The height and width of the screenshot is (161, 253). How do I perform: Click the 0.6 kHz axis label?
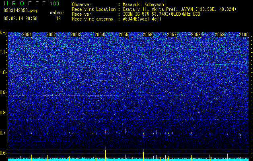(4, 153)
